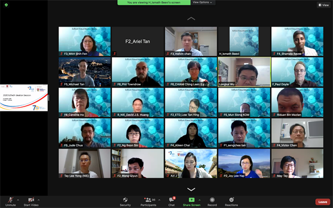Select F1_sengchee tan video tile
The width and height of the screenshot is (333, 208).
(244, 133)
